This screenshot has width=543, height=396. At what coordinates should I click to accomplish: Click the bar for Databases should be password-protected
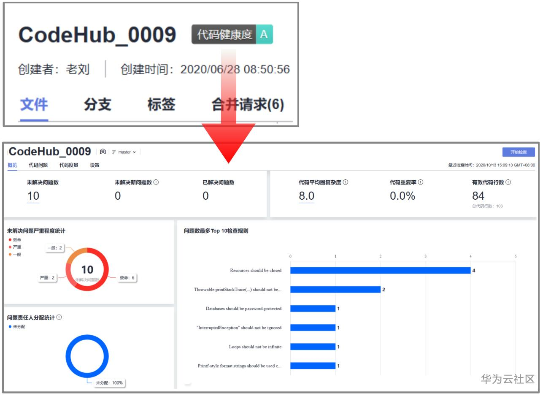click(313, 309)
